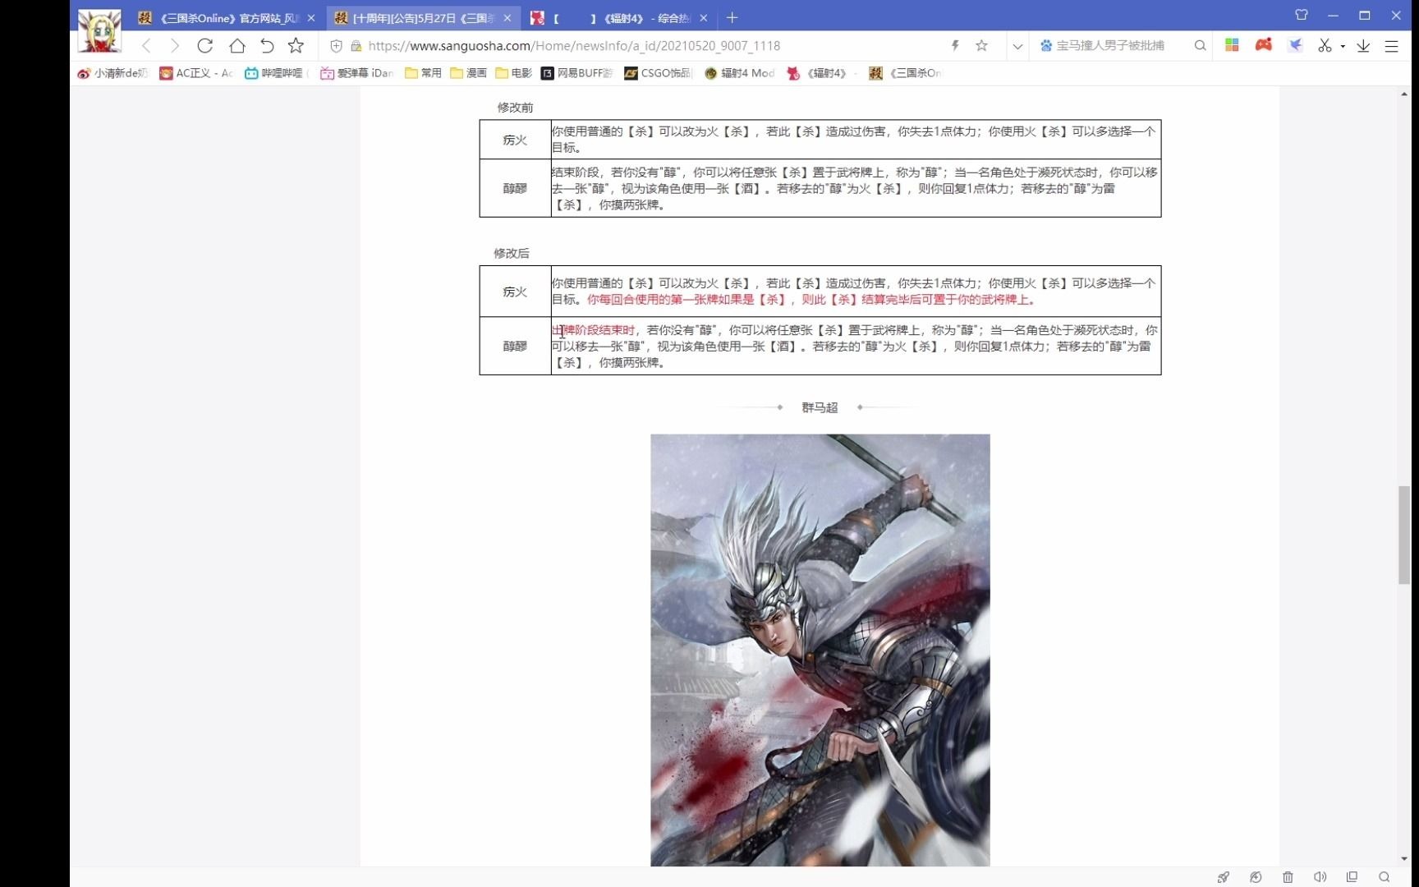This screenshot has width=1419, height=887.
Task: Close the 《辐射4》 tab
Action: coord(704,17)
